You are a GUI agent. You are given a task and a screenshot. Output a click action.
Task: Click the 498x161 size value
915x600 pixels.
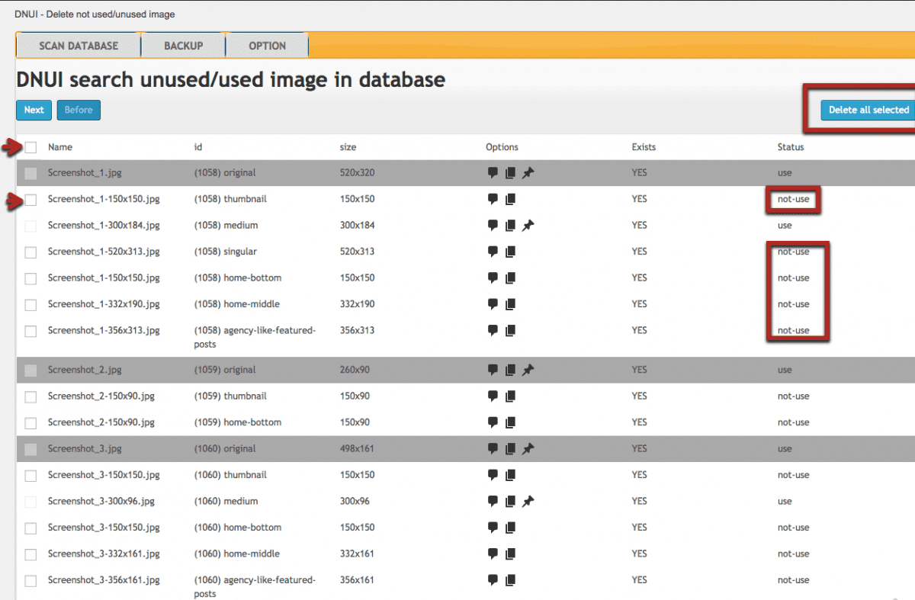click(x=357, y=449)
